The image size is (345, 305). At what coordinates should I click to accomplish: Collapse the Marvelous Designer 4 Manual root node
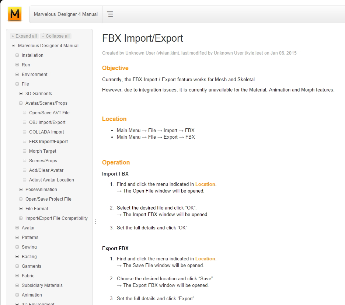(13, 46)
